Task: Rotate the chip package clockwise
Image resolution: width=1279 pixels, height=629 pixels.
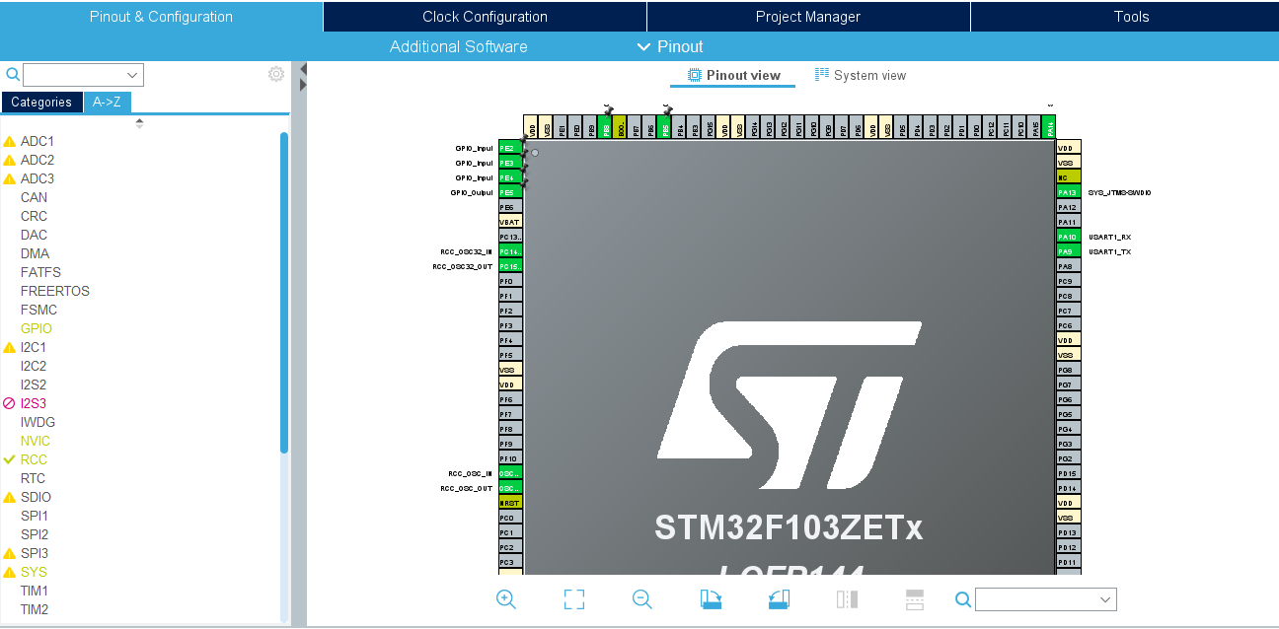Action: pyautogui.click(x=711, y=599)
